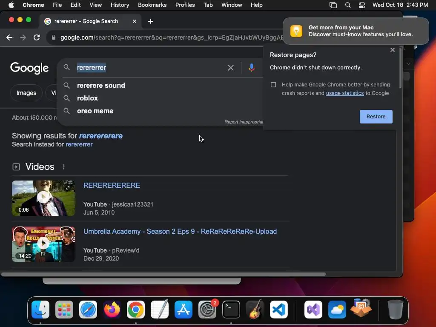Play the 14:20 video thumbnail
436x327 pixels.
pyautogui.click(x=43, y=244)
